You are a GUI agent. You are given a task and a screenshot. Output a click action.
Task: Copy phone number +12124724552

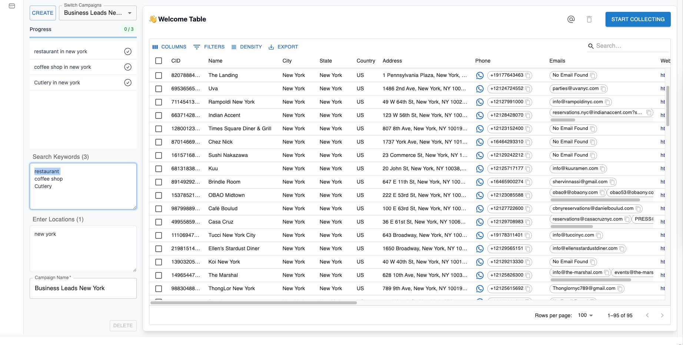coord(528,89)
